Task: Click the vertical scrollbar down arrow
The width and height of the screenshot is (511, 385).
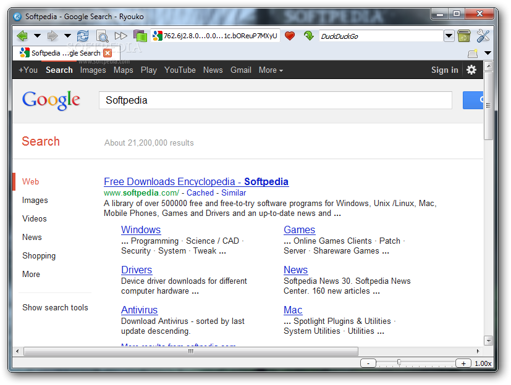Action: click(488, 341)
